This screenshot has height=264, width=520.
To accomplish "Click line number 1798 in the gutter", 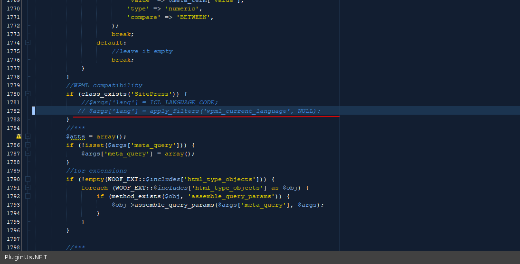I will (13, 247).
